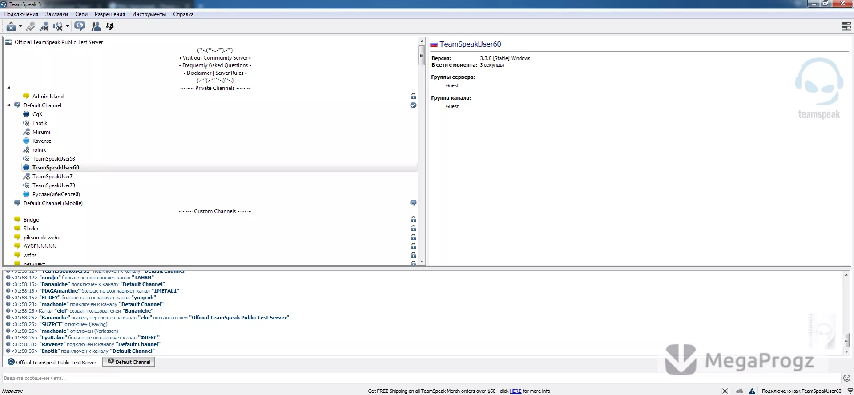The image size is (854, 395).
Task: Collapse the Default Channel tree arrow
Action: tap(8, 105)
